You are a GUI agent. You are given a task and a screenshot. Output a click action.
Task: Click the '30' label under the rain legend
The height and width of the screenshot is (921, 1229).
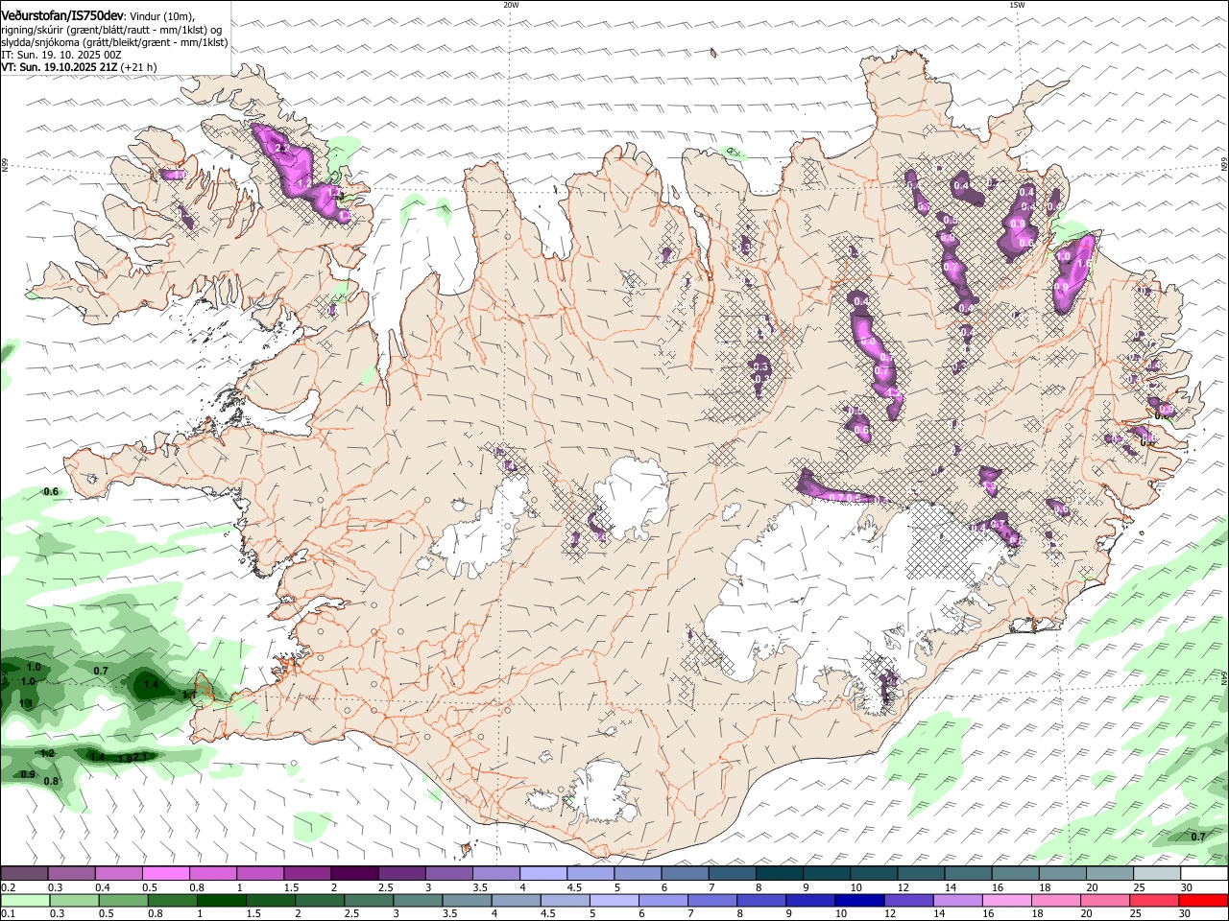(1185, 913)
